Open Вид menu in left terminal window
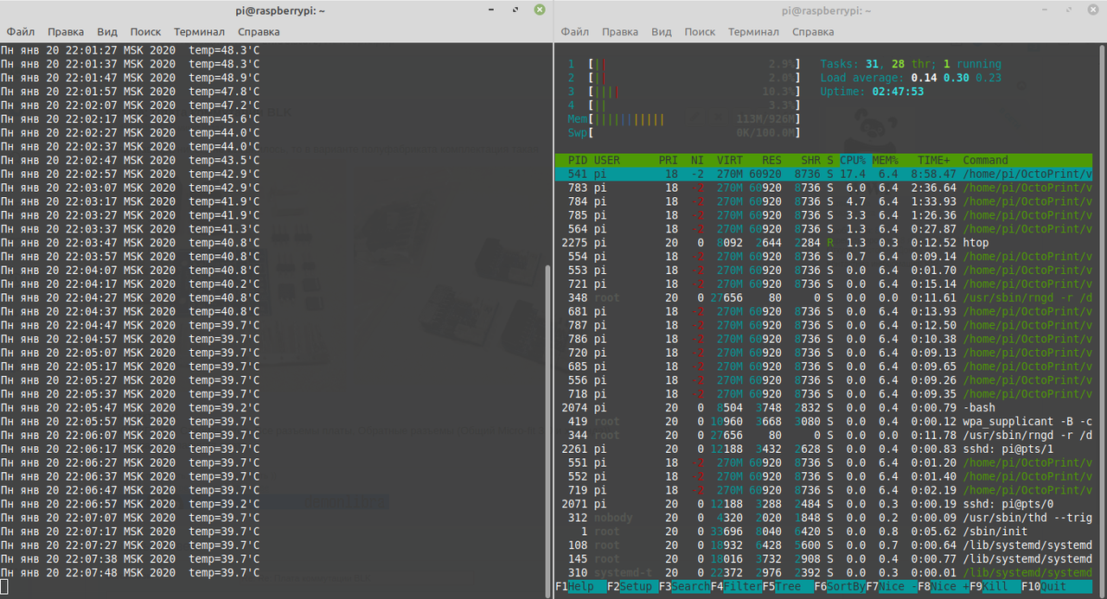 click(106, 31)
